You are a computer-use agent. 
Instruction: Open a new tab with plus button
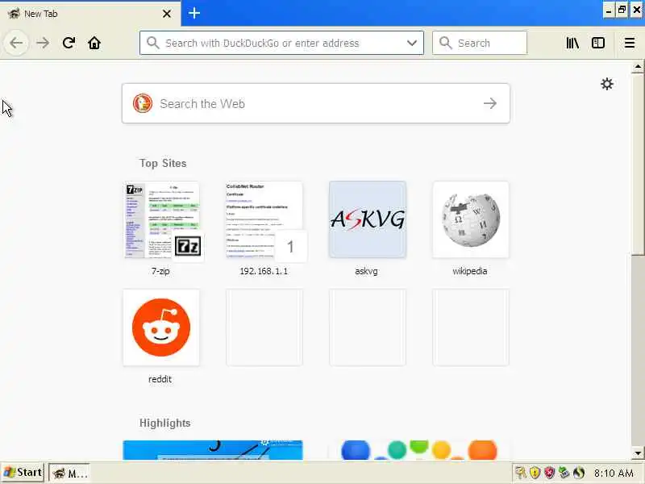(194, 13)
